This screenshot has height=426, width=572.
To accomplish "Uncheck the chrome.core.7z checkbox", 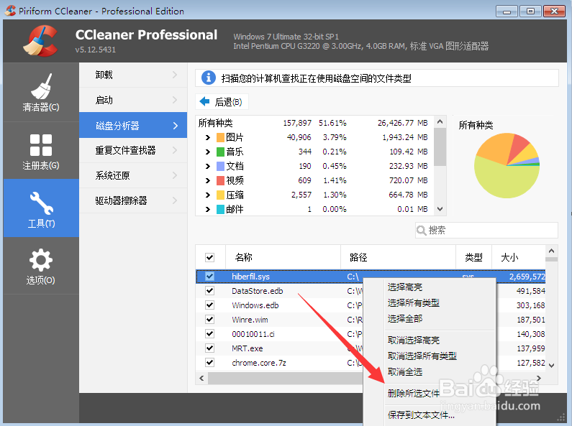I will coord(210,363).
